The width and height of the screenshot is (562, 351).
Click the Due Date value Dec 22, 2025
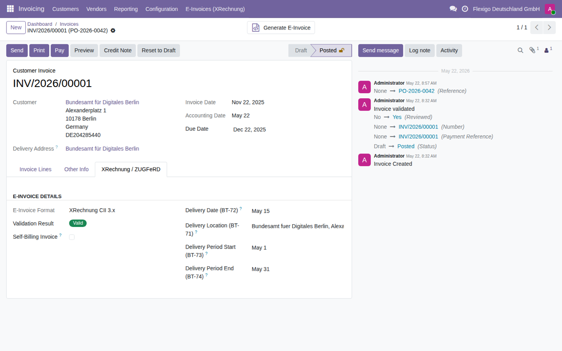(250, 130)
